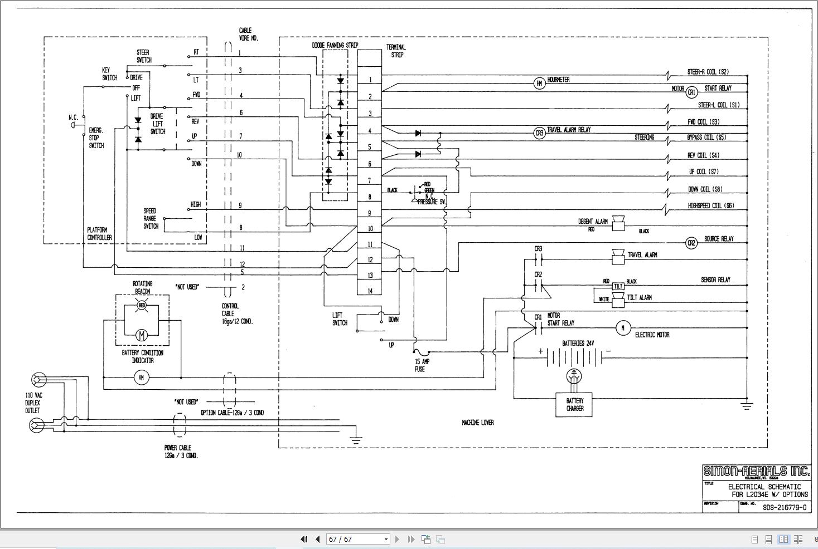Switch to continuous scrolling view
818x549 pixels.
(x=768, y=539)
